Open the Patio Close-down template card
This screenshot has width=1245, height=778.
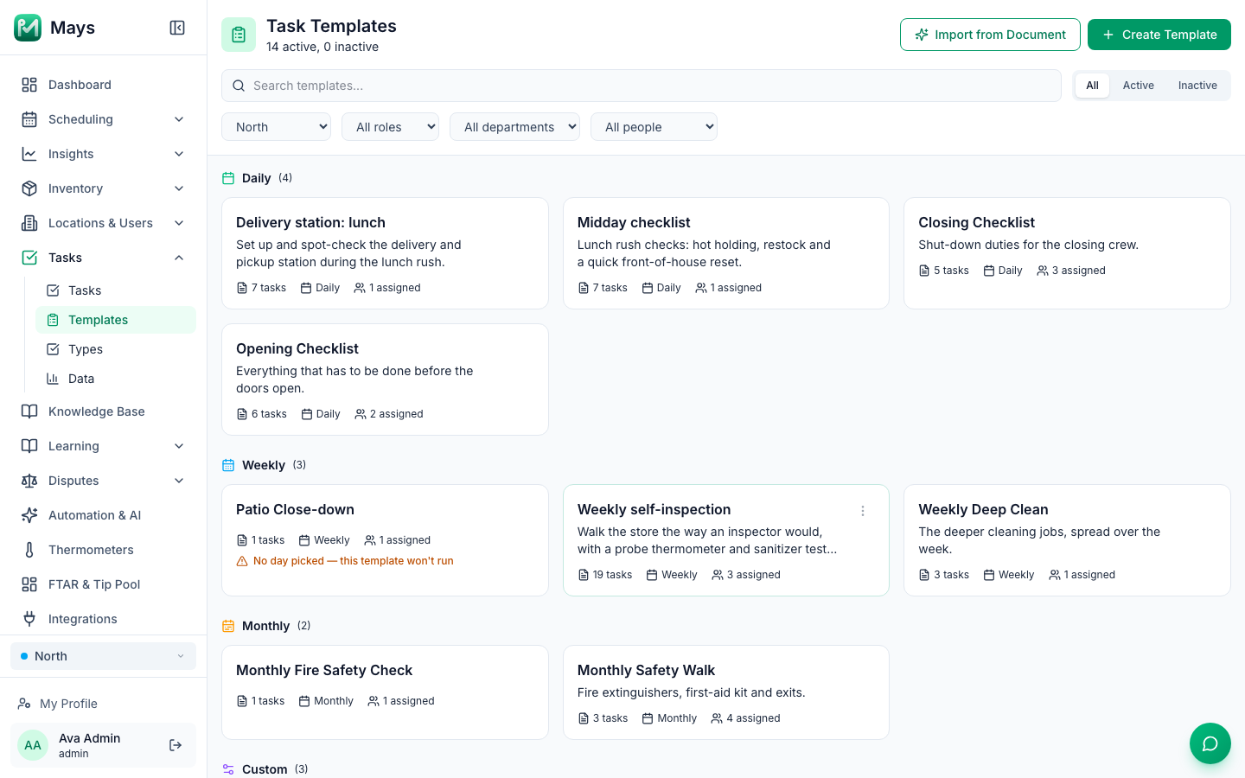[x=385, y=540]
